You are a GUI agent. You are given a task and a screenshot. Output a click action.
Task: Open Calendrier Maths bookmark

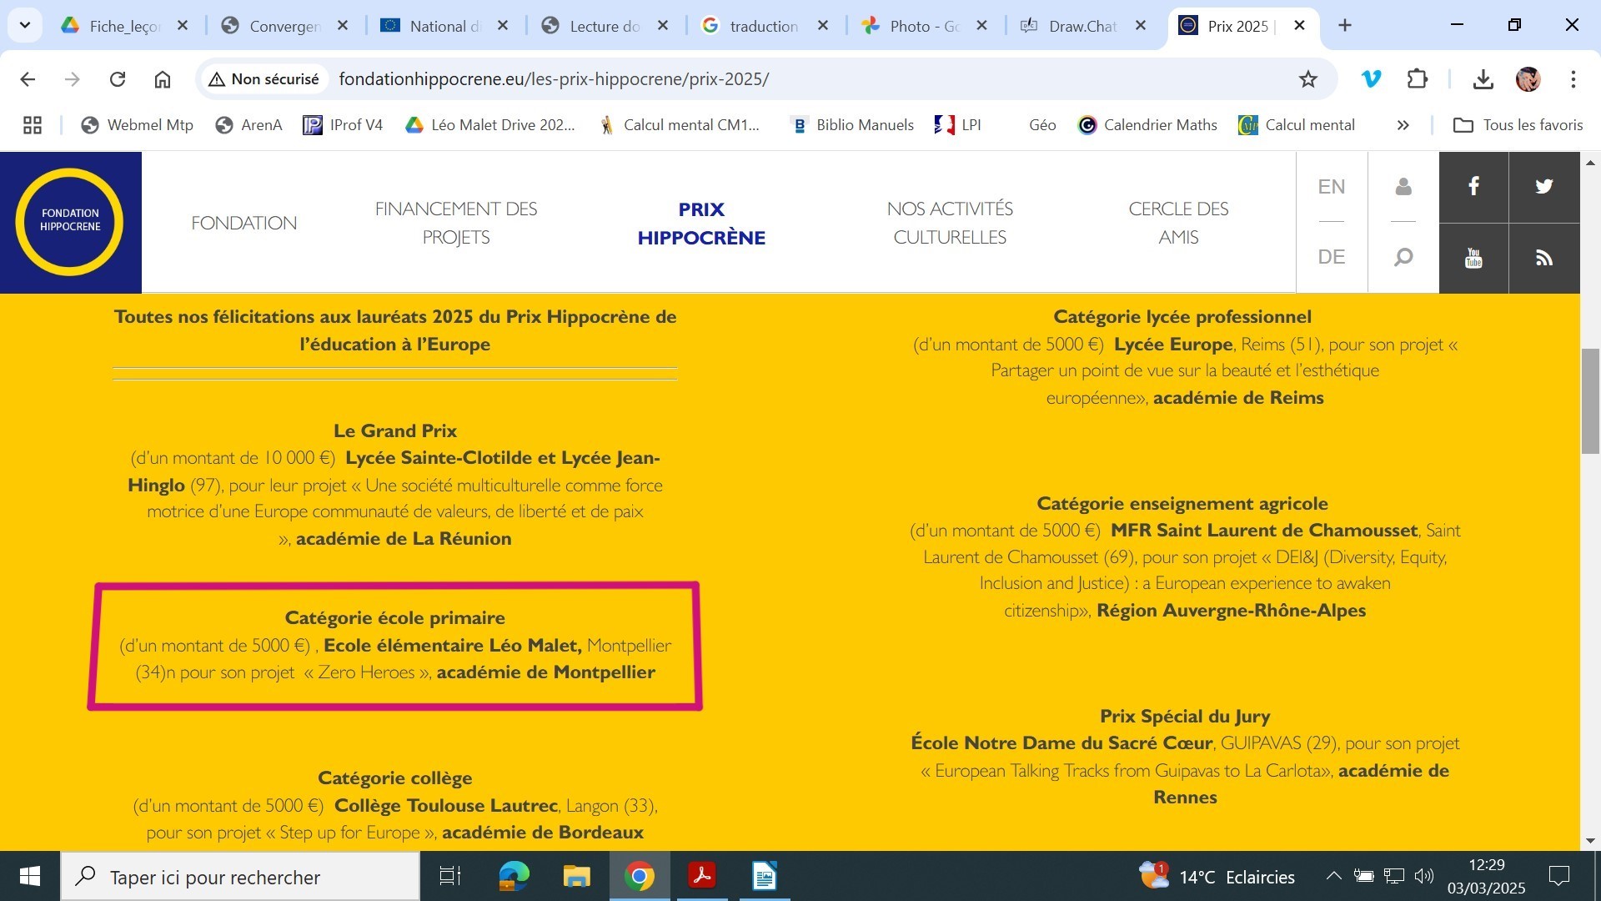pyautogui.click(x=1147, y=125)
